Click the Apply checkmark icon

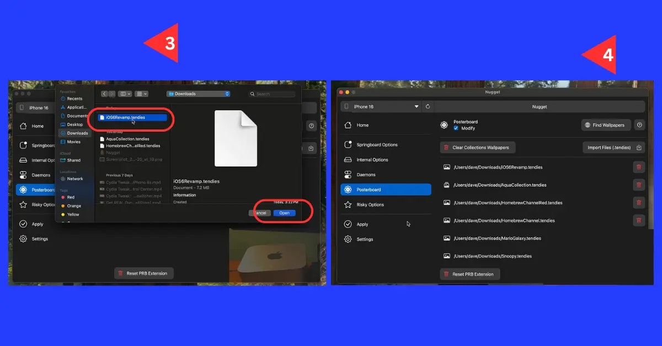[348, 224]
